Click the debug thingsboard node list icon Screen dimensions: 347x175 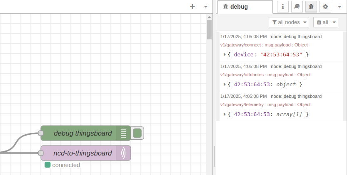pos(123,133)
